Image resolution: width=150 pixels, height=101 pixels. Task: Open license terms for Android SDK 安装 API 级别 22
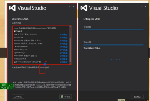64,56
